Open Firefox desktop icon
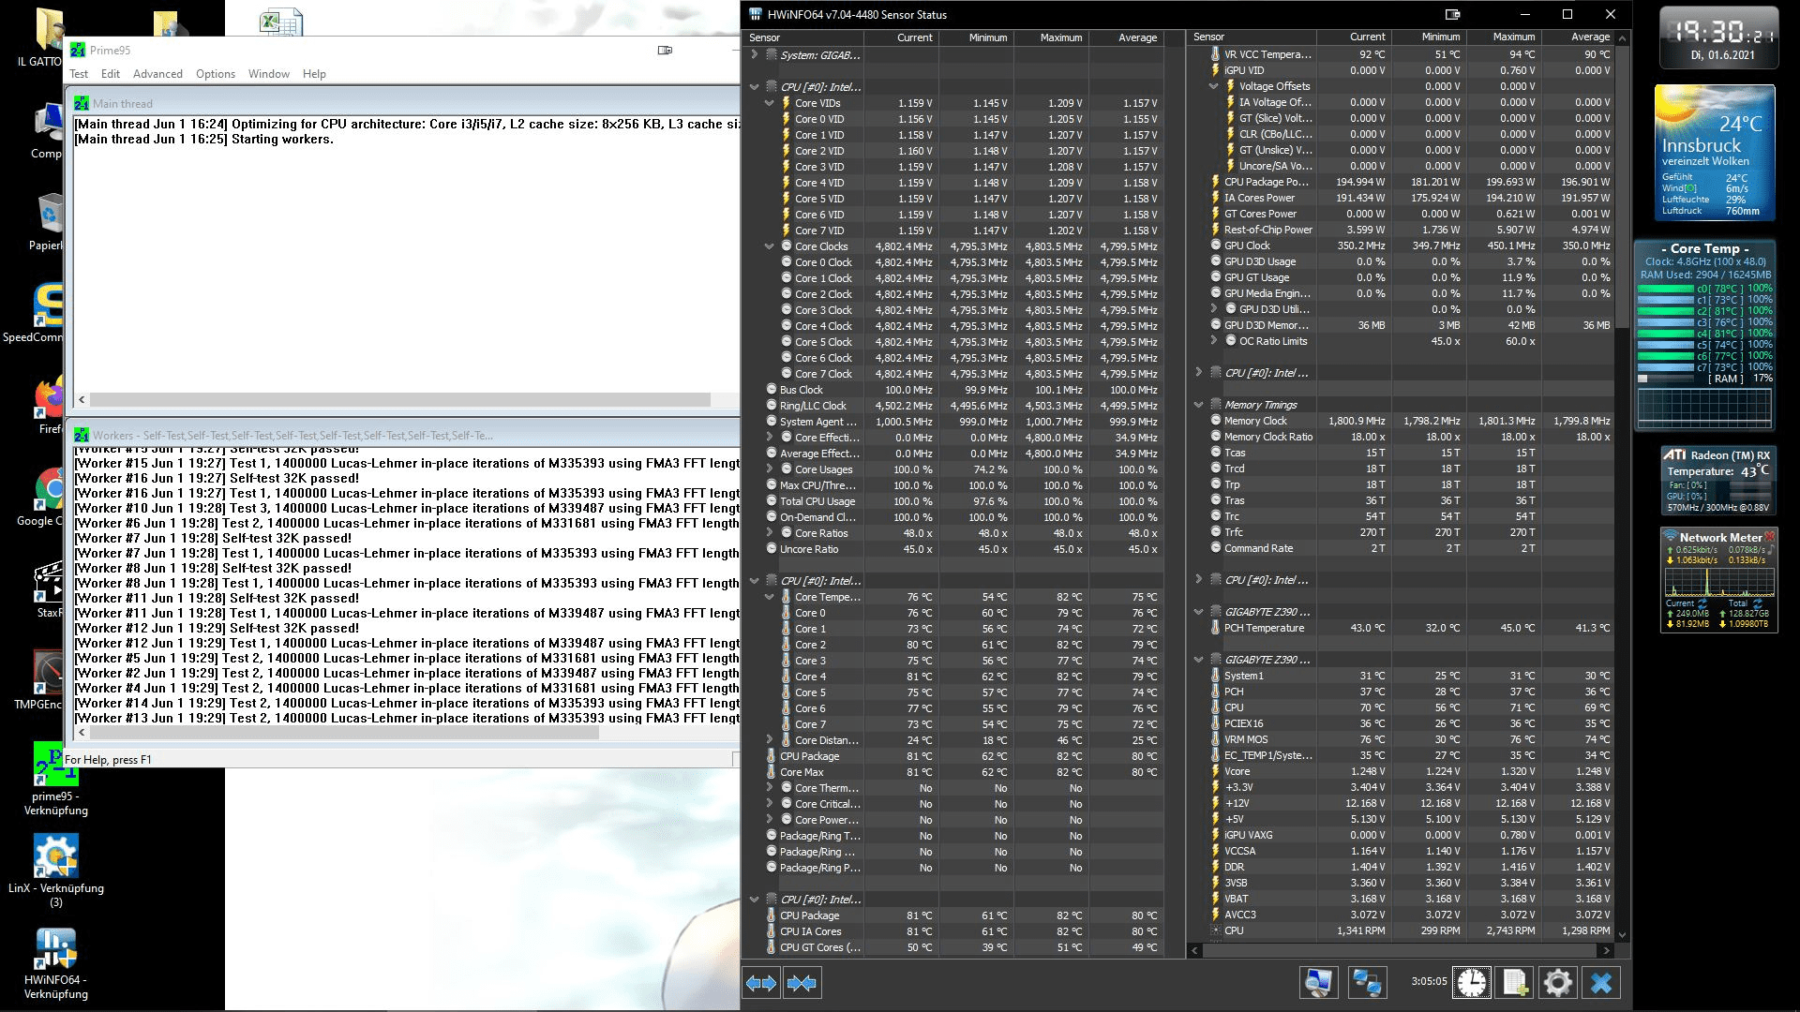 49,405
